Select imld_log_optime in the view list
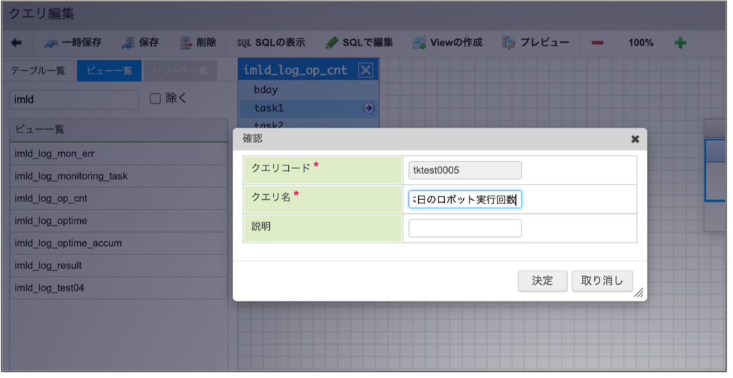 tap(51, 221)
